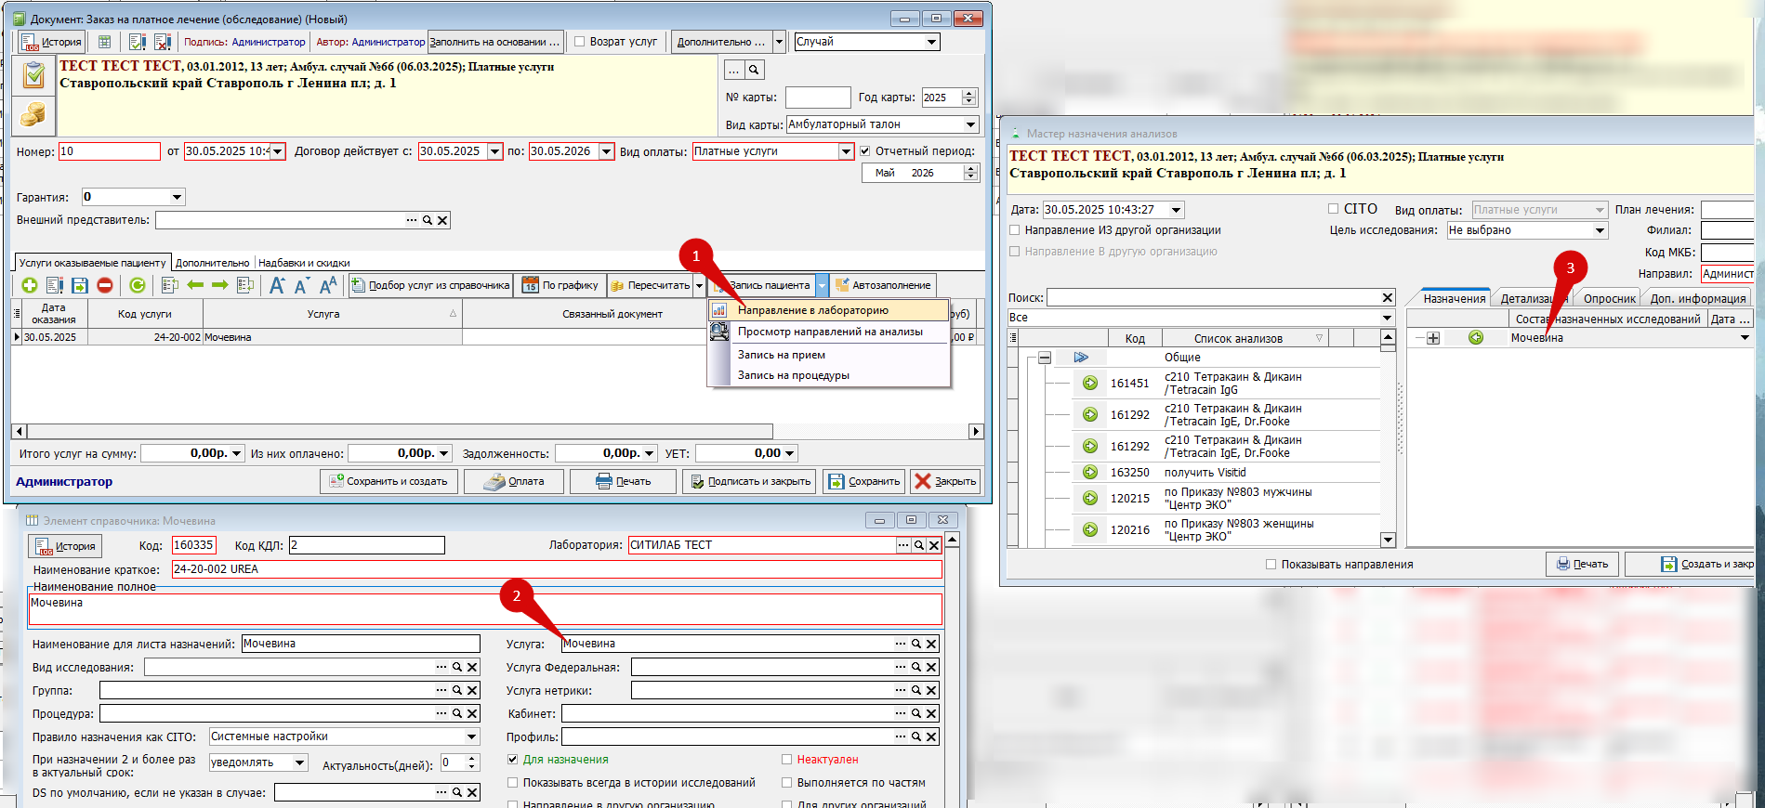1765x808 pixels.
Task: Open the Вид оплаты dropdown in order form
Action: (845, 151)
